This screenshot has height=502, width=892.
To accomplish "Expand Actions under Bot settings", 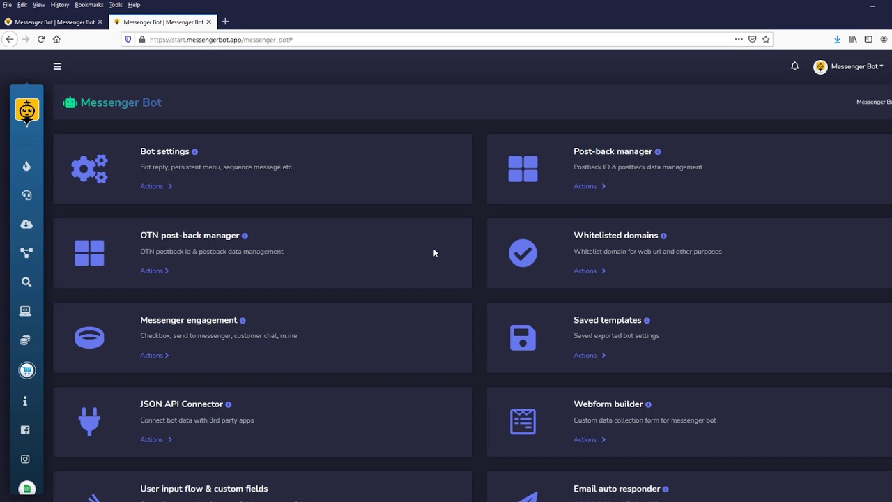I will 156,186.
